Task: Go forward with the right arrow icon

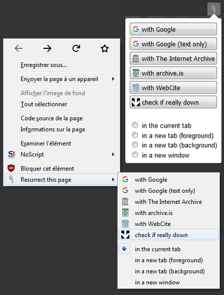Action: pos(47,48)
